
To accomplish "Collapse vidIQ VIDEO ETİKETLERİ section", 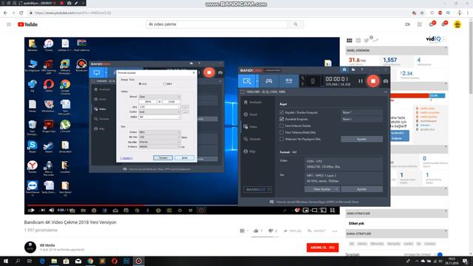I will coord(446,211).
